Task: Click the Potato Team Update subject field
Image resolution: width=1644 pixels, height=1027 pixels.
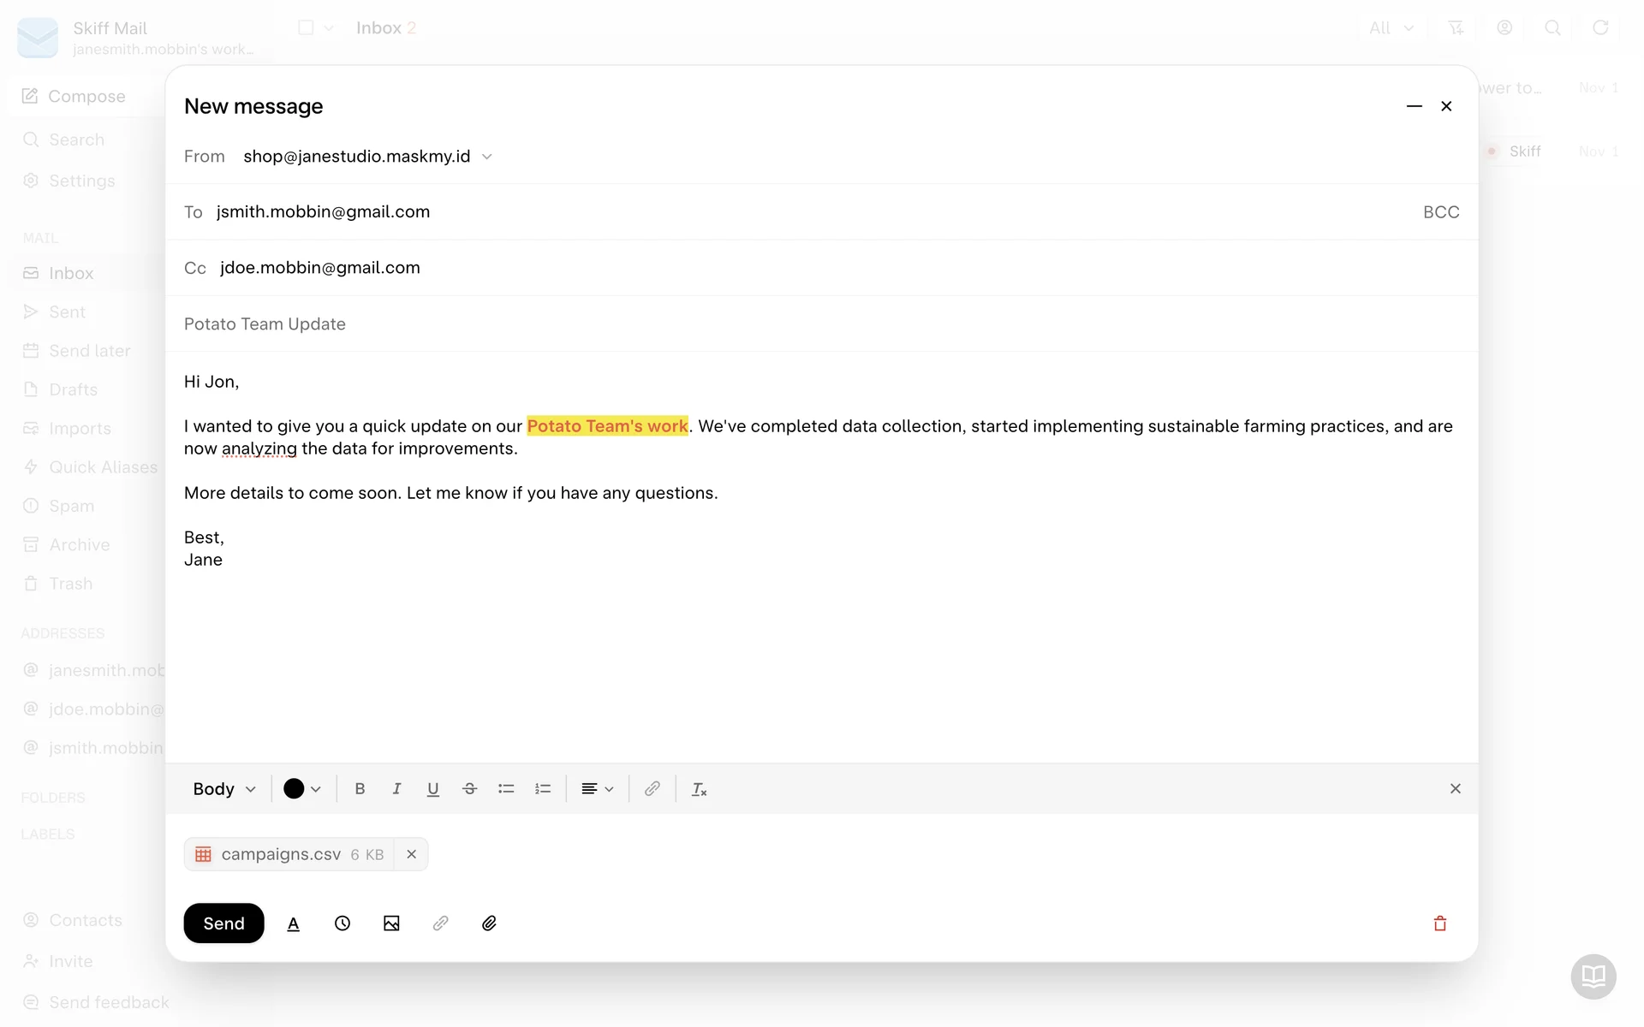Action: [265, 324]
